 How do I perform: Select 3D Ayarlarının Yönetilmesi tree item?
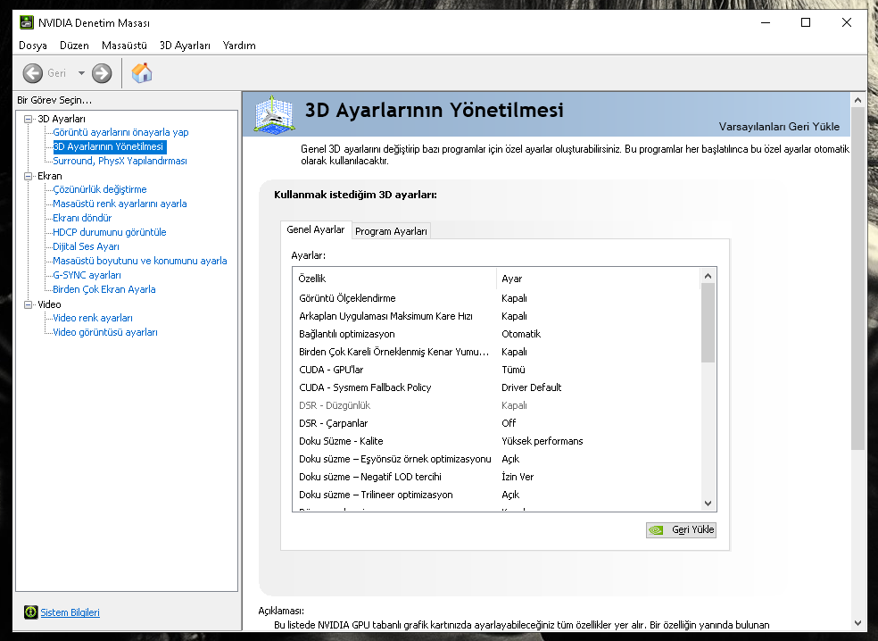[x=108, y=146]
